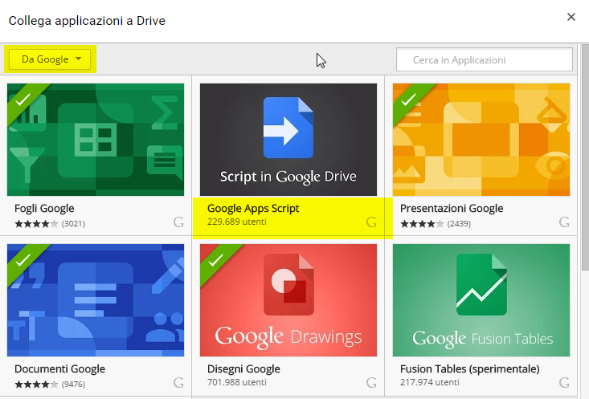The height and width of the screenshot is (399, 589).
Task: Close the Collega applicazioni a Drive dialog
Action: (571, 17)
